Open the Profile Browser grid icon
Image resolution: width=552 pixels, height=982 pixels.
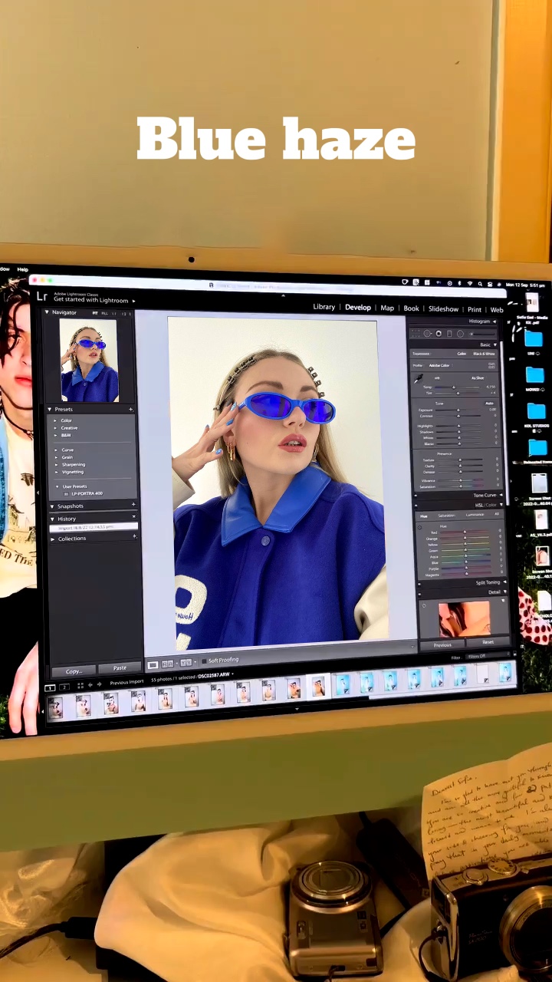point(491,365)
